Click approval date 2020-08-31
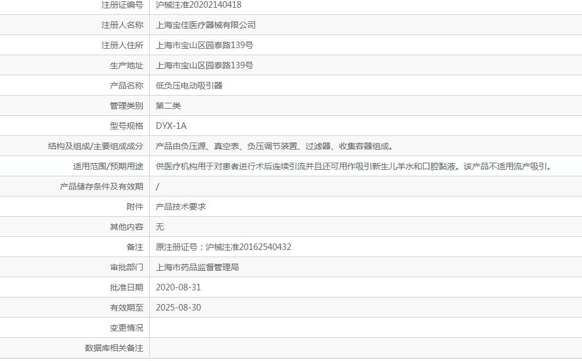Image resolution: width=582 pixels, height=361 pixels. coord(178,287)
